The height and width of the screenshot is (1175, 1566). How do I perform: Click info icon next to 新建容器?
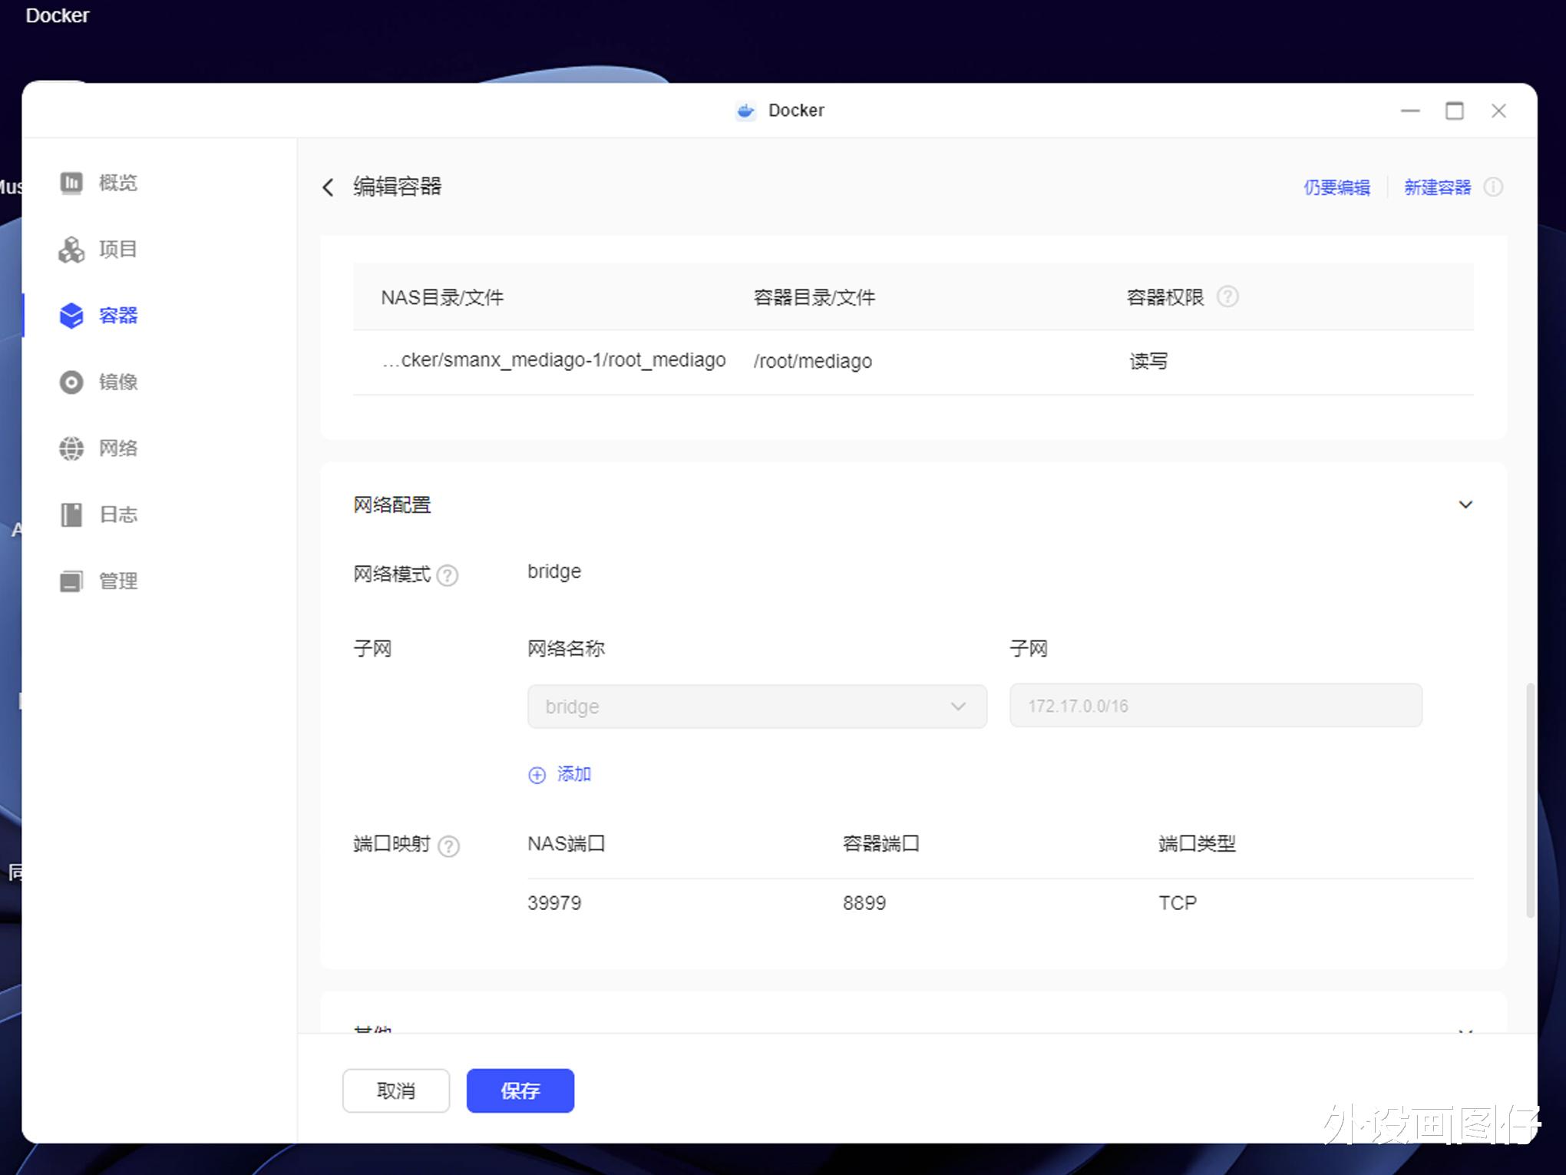click(1493, 187)
